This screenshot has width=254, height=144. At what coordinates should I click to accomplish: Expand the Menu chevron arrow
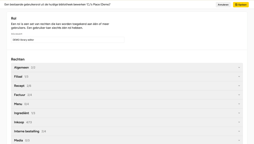pos(239,104)
